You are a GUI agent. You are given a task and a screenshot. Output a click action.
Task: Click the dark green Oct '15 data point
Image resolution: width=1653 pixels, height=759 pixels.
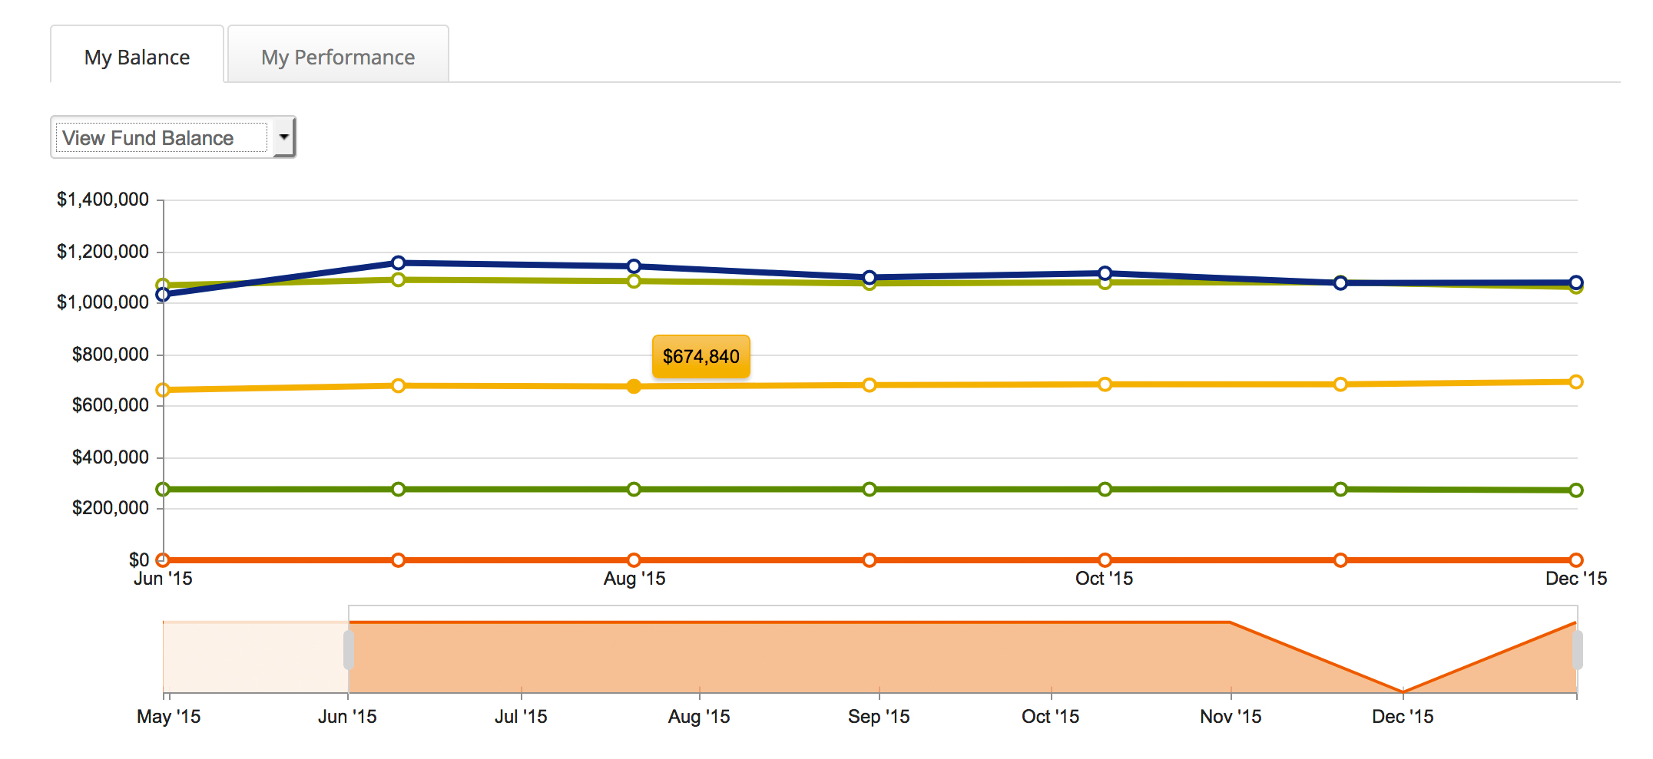[1105, 489]
